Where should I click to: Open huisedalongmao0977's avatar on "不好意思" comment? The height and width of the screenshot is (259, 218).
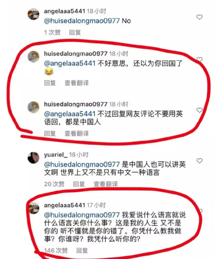coord(33,56)
